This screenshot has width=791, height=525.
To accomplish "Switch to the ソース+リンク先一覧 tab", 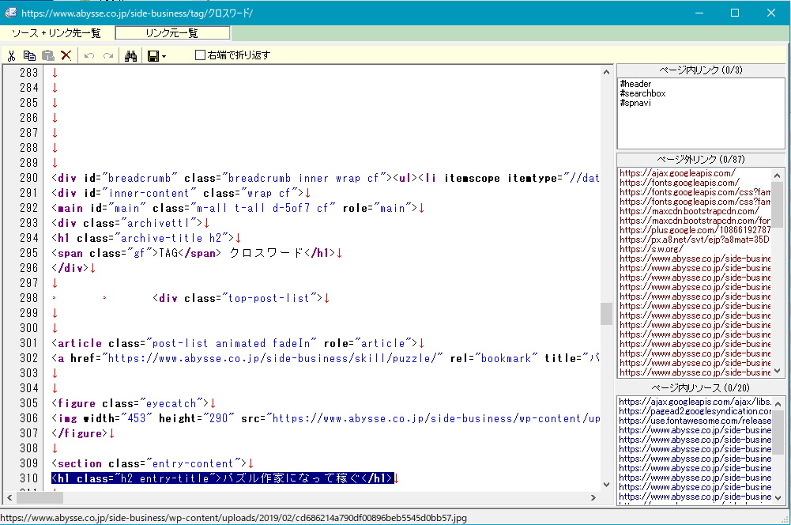I will (57, 33).
